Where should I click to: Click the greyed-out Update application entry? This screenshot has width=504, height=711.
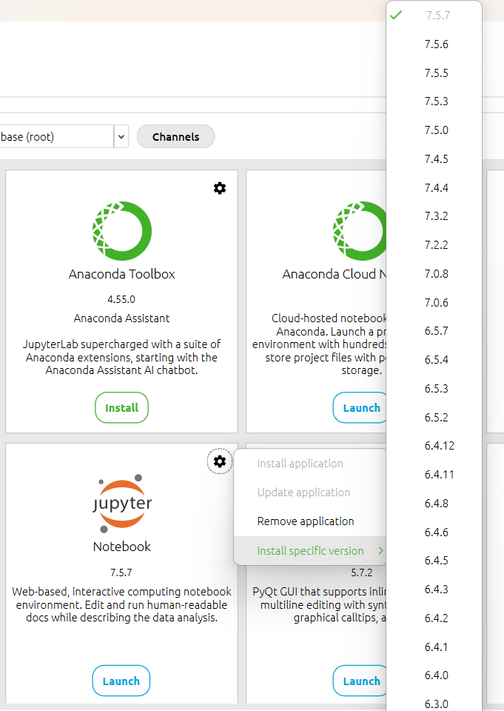tap(310, 493)
